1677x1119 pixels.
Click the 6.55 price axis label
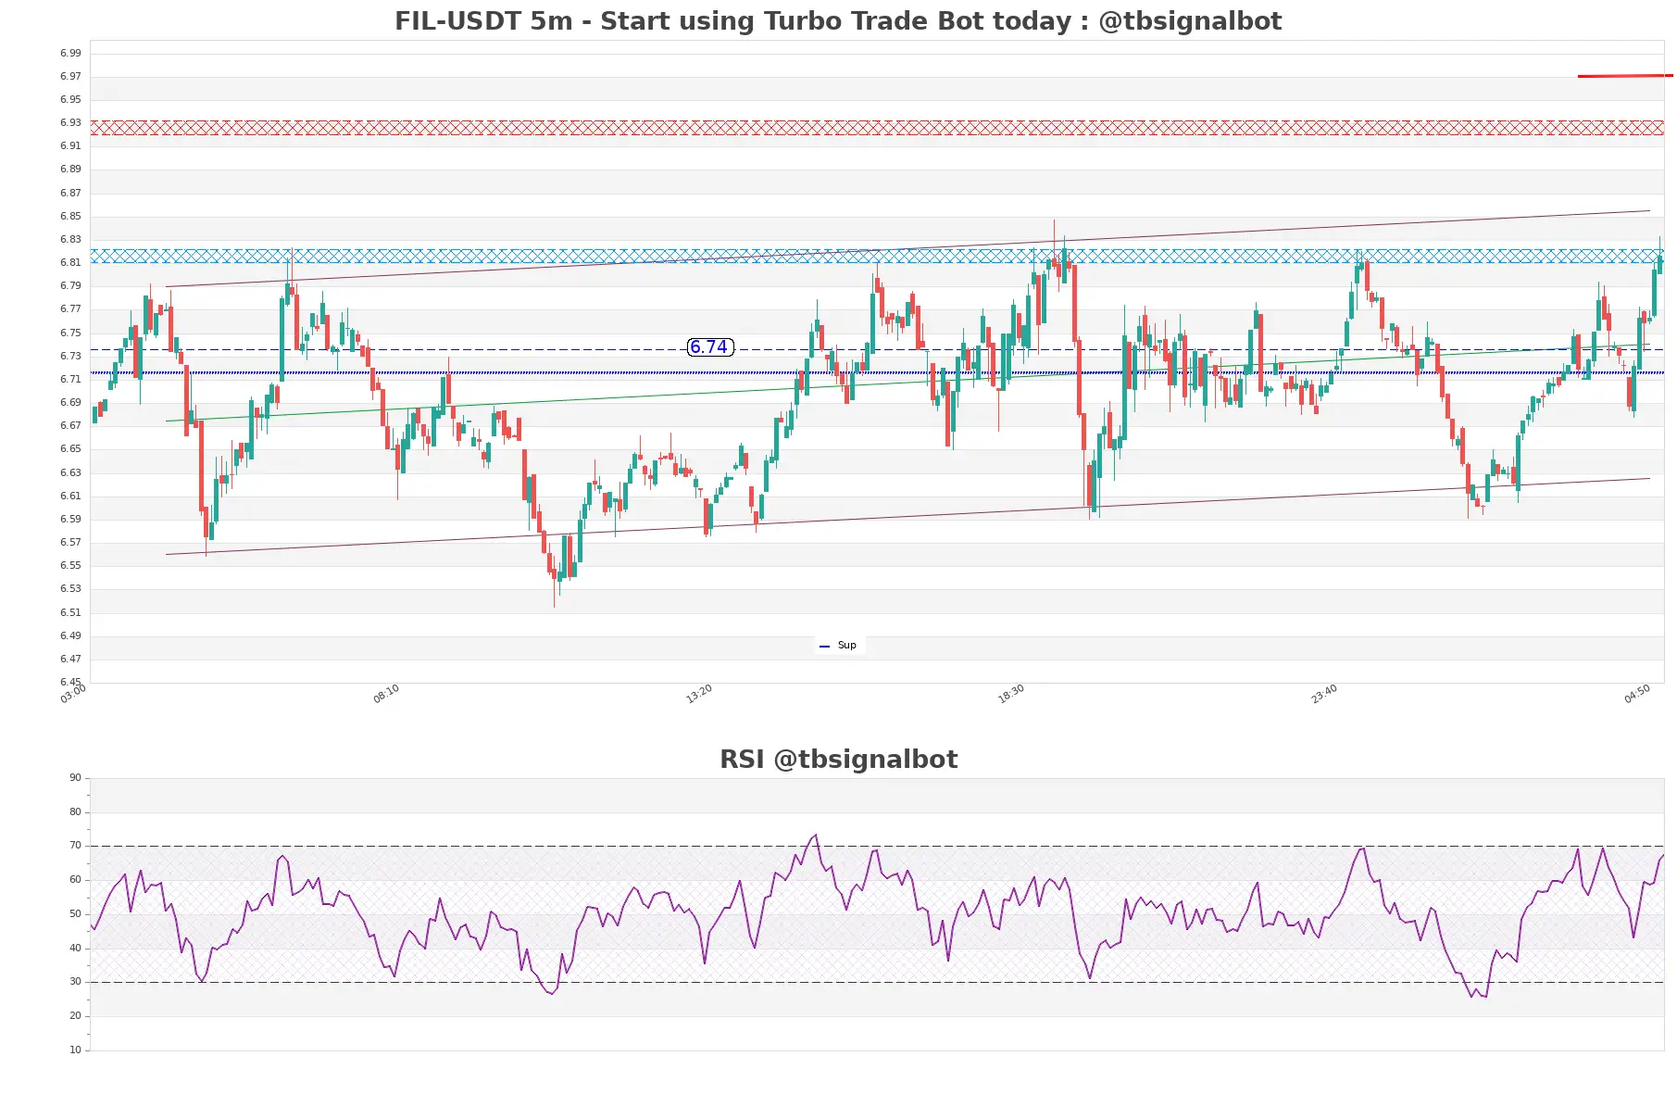tap(70, 566)
